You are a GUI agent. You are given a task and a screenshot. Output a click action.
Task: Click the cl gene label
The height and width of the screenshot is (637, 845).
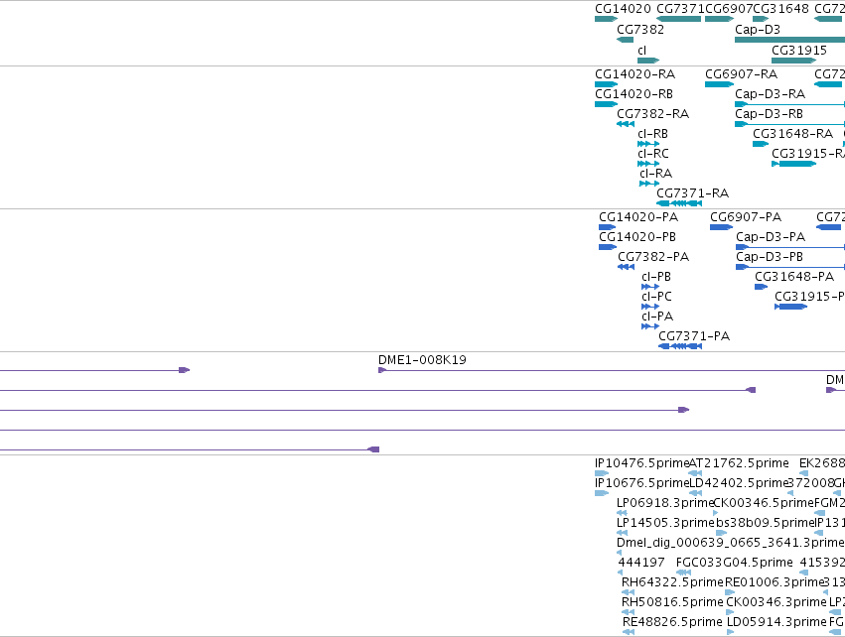[641, 51]
